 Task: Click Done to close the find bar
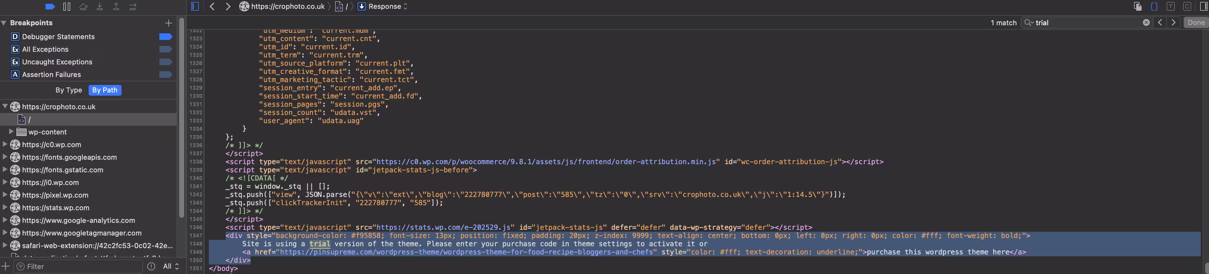click(1196, 22)
